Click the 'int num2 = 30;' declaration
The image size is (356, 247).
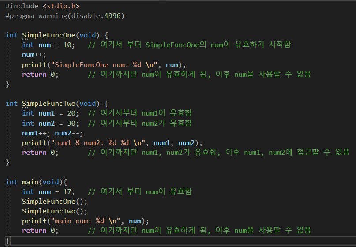click(50, 123)
